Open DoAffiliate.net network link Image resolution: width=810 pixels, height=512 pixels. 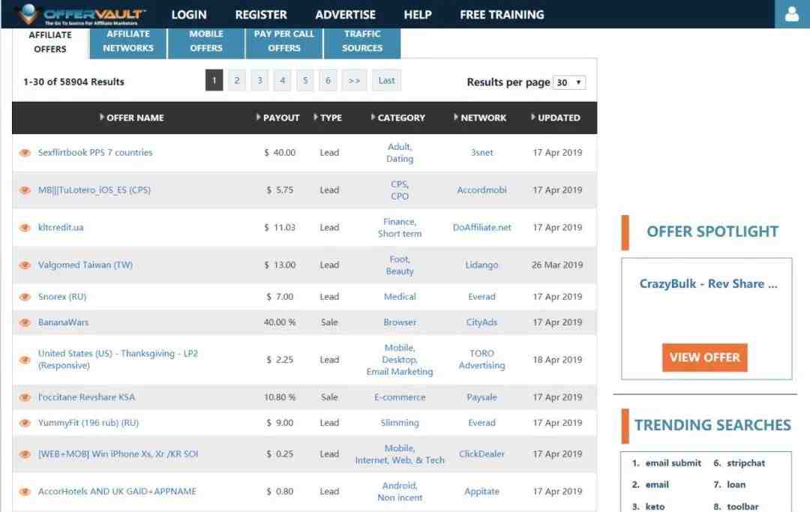pos(482,228)
